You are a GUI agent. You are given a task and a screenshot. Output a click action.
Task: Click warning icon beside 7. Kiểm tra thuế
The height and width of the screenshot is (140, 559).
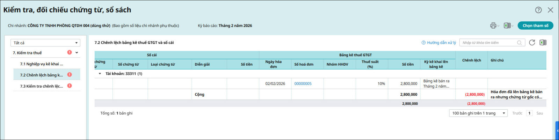[70, 52]
